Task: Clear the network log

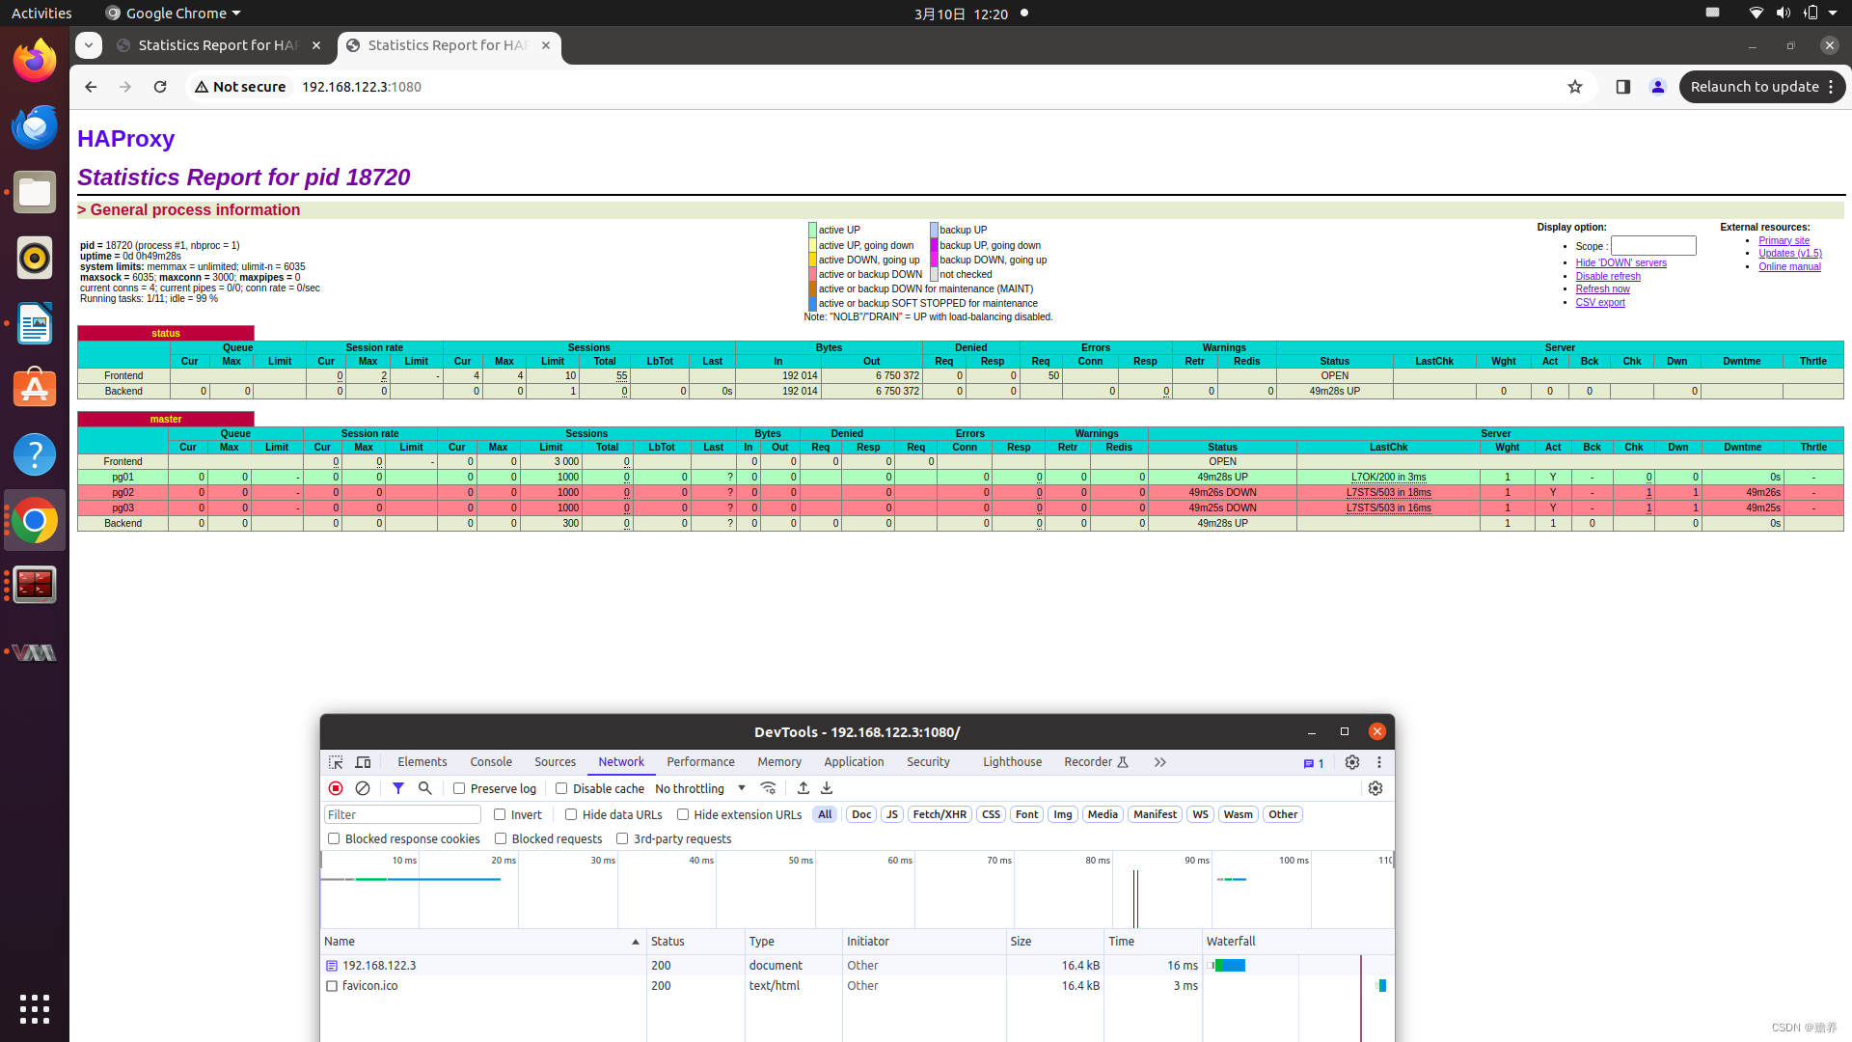Action: click(363, 788)
